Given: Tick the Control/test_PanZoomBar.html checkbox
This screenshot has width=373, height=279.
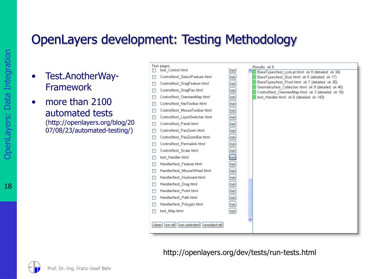Looking at the screenshot, I should pos(154,137).
